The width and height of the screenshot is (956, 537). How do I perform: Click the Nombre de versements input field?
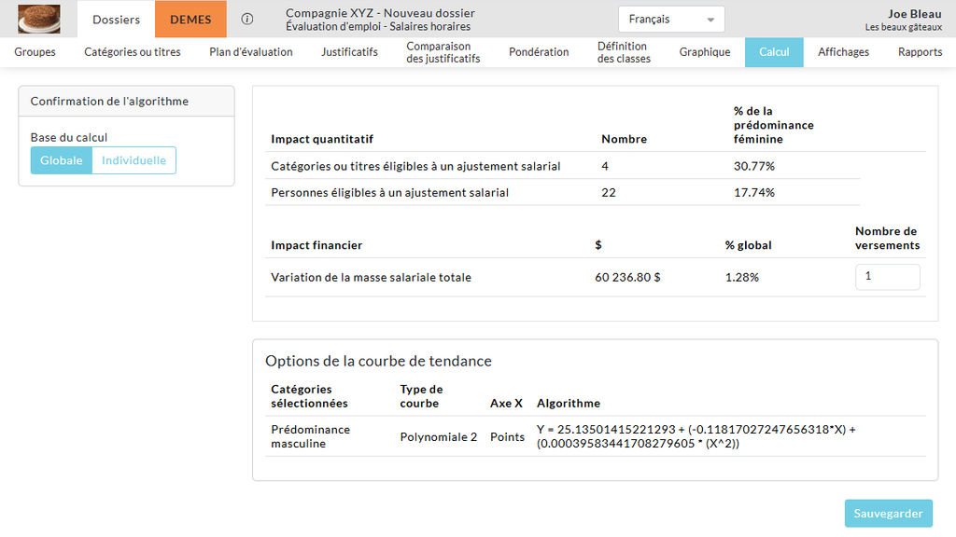click(887, 277)
